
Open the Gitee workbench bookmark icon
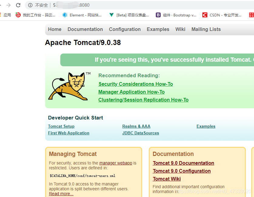(18, 15)
